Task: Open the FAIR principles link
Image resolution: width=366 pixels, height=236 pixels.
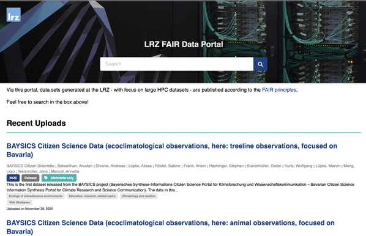Action: pos(279,90)
